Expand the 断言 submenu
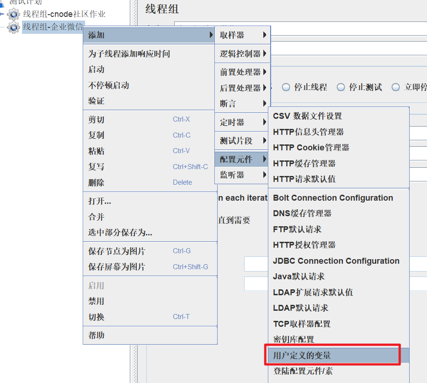Screen dimensions: 427x383 pos(242,104)
